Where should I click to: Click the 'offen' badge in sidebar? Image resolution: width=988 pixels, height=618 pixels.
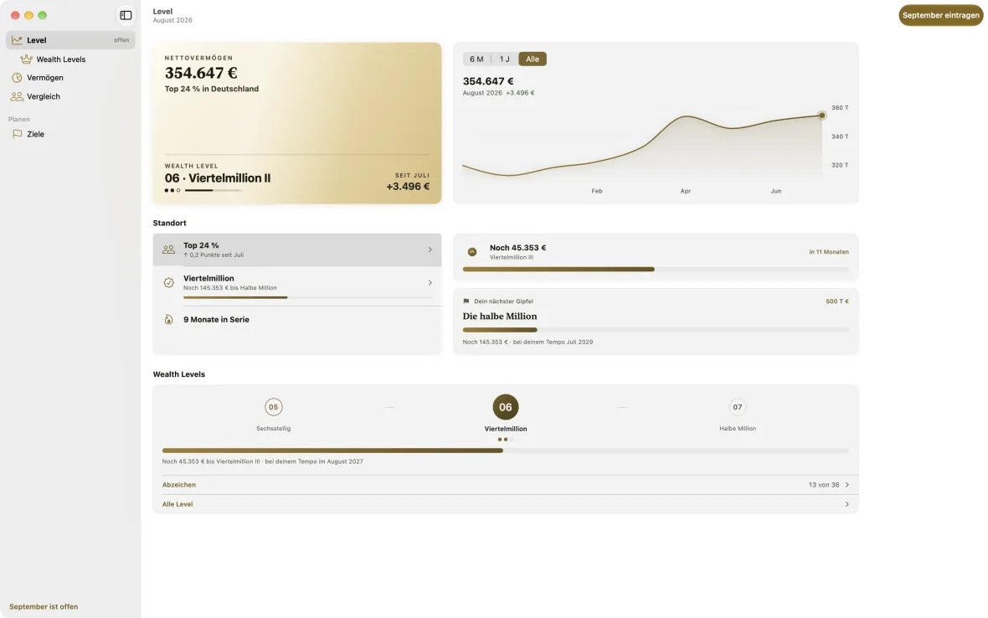121,39
